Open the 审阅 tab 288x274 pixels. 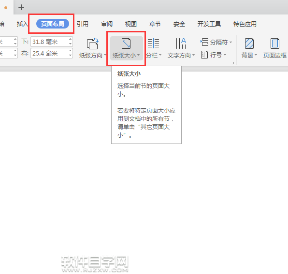tap(107, 24)
